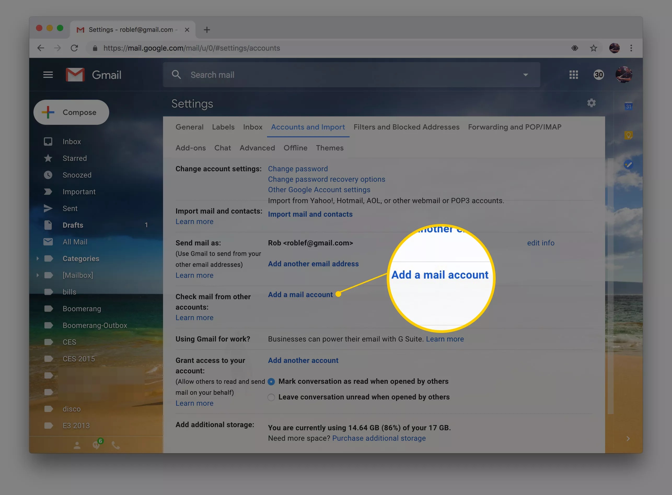Switch to the Labels tab
This screenshot has width=672, height=495.
[x=223, y=127]
